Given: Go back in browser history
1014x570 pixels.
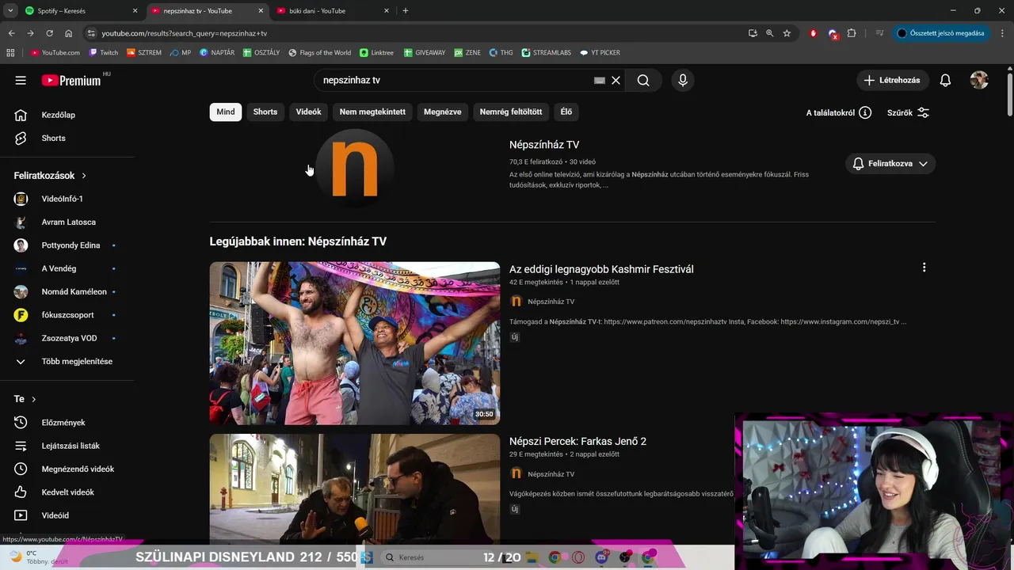Looking at the screenshot, I should point(11,33).
